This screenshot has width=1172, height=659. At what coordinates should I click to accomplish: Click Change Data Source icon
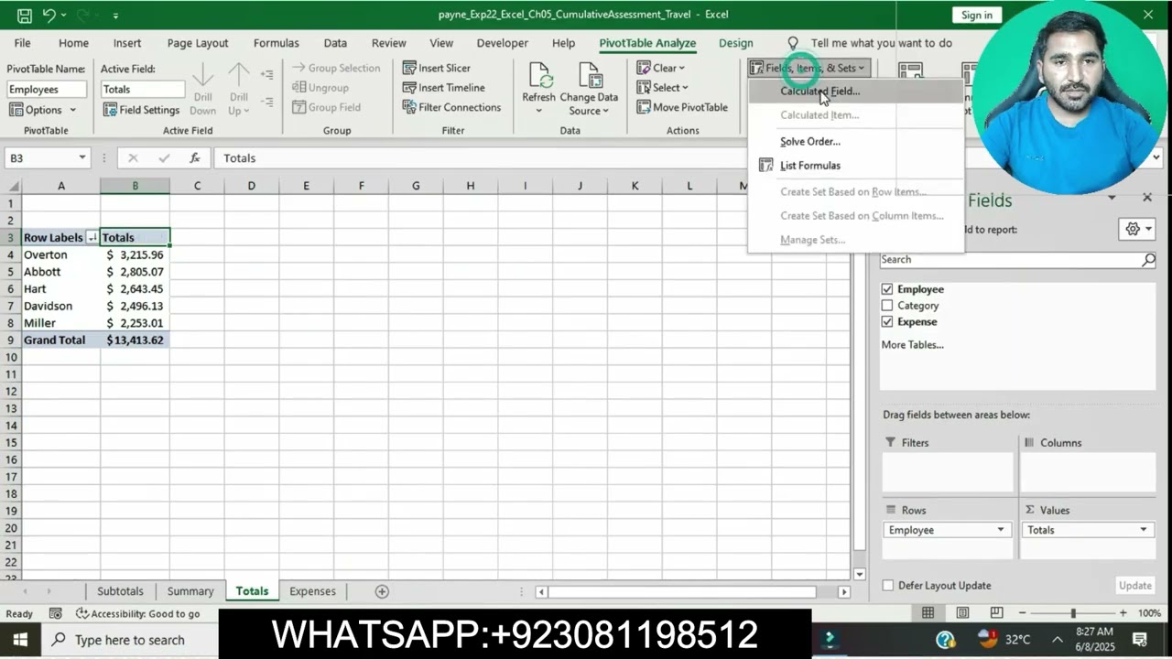[590, 77]
